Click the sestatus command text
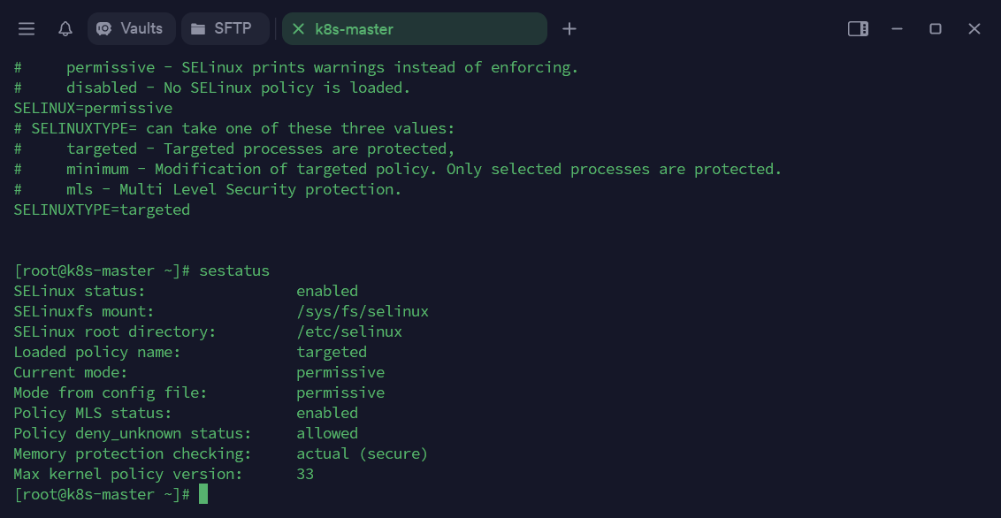The image size is (1001, 518). [x=234, y=270]
